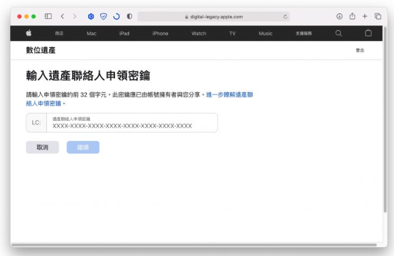Click the blue circular loading extension icon
This screenshot has width=394, height=256.
(x=116, y=17)
